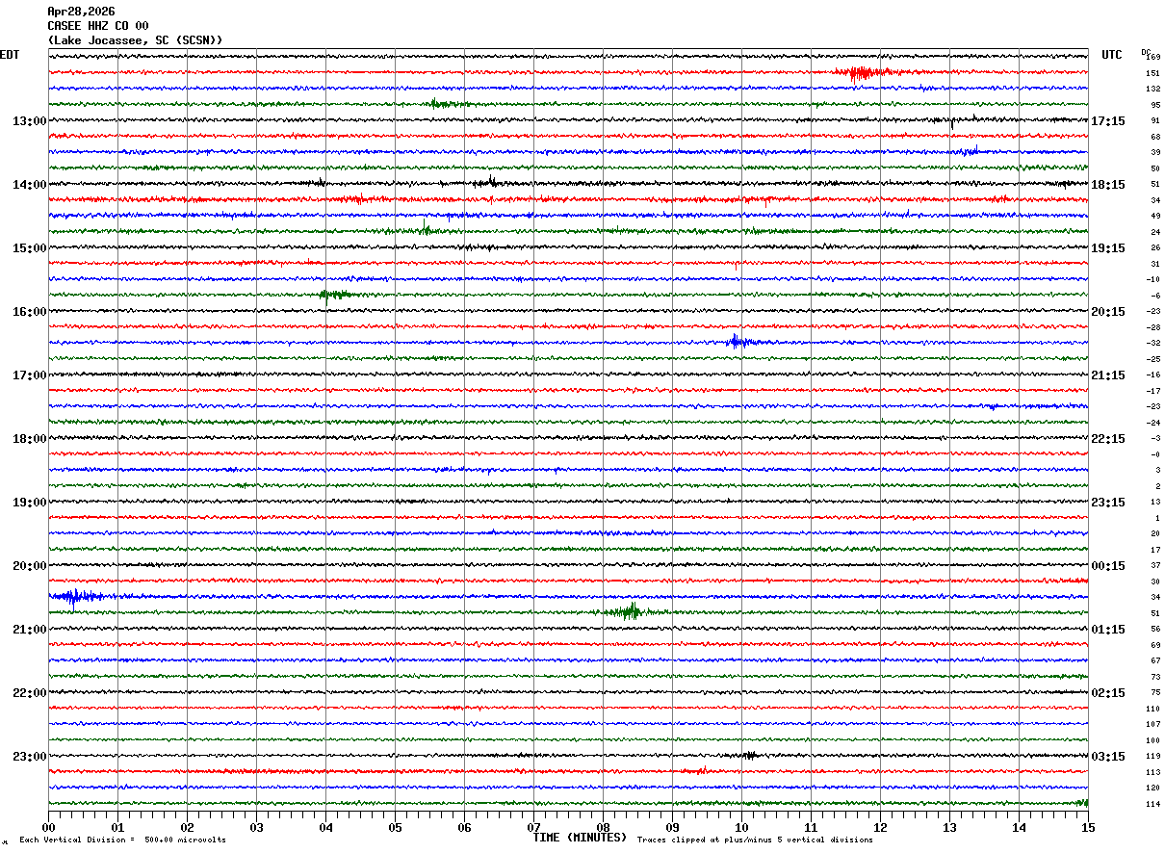
Task: Select the 21:00 EDT row label
Action: (29, 630)
